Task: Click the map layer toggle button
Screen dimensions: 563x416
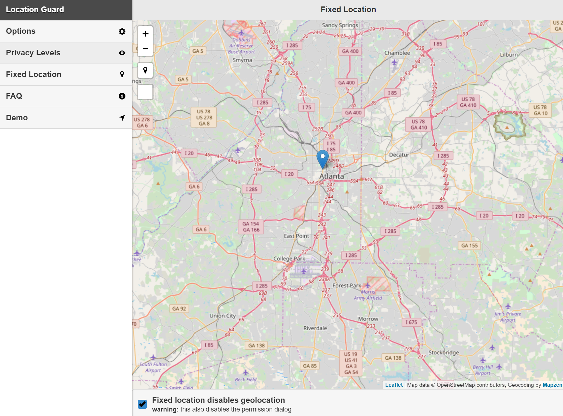Action: (146, 92)
